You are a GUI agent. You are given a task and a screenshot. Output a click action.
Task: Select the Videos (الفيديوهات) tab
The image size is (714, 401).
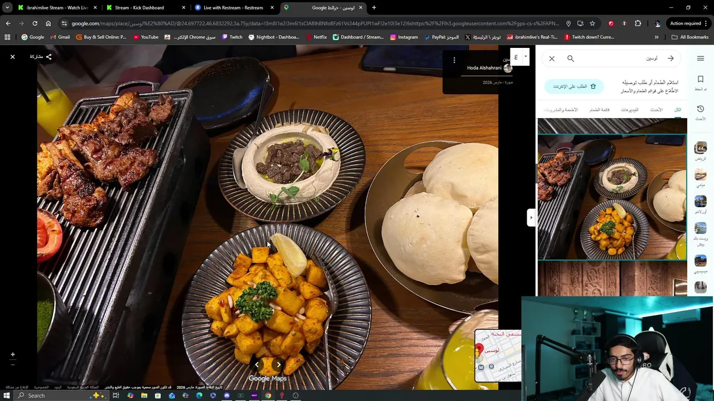(630, 110)
